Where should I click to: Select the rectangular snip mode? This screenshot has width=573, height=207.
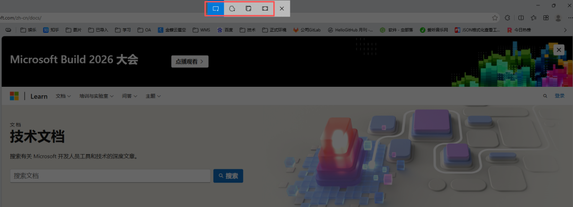[215, 8]
